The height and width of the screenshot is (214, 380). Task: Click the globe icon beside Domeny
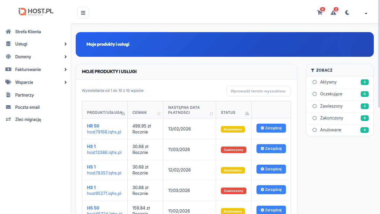pyautogui.click(x=8, y=56)
